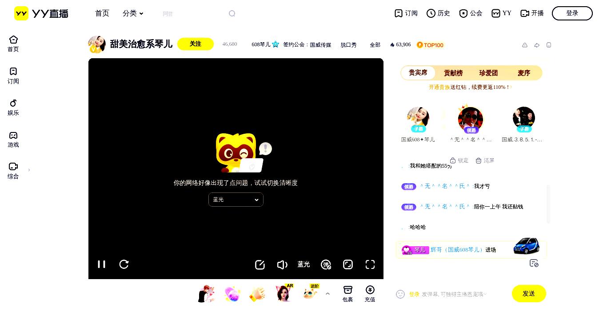
Task: Clear chat with 清屏
Action: click(x=485, y=160)
